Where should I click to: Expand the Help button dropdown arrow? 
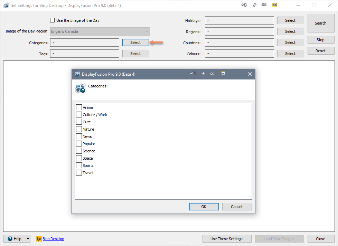(28, 239)
